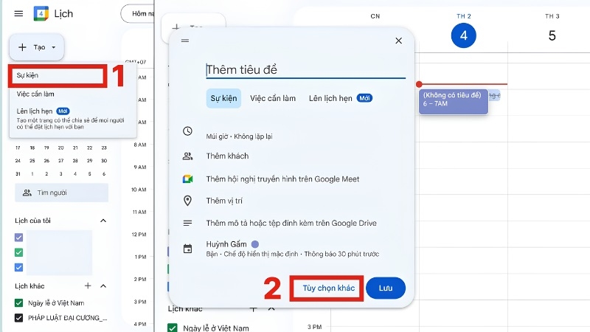Click Thêm khách to add guests
Screen dimensions: 590x332
[227, 156]
